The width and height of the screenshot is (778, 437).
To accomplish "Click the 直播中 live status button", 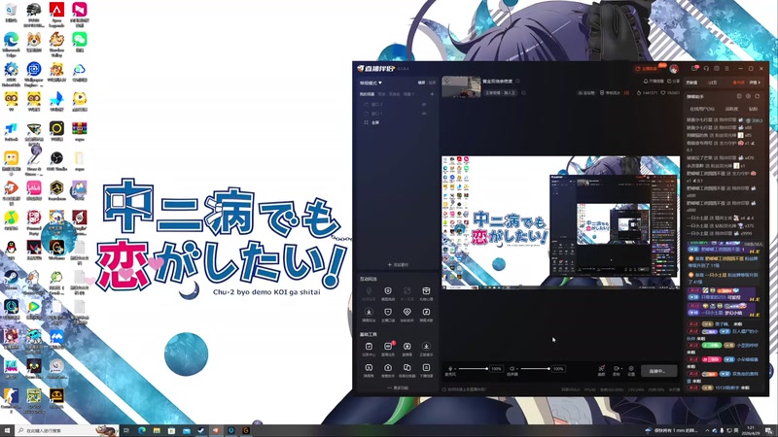I will (659, 371).
